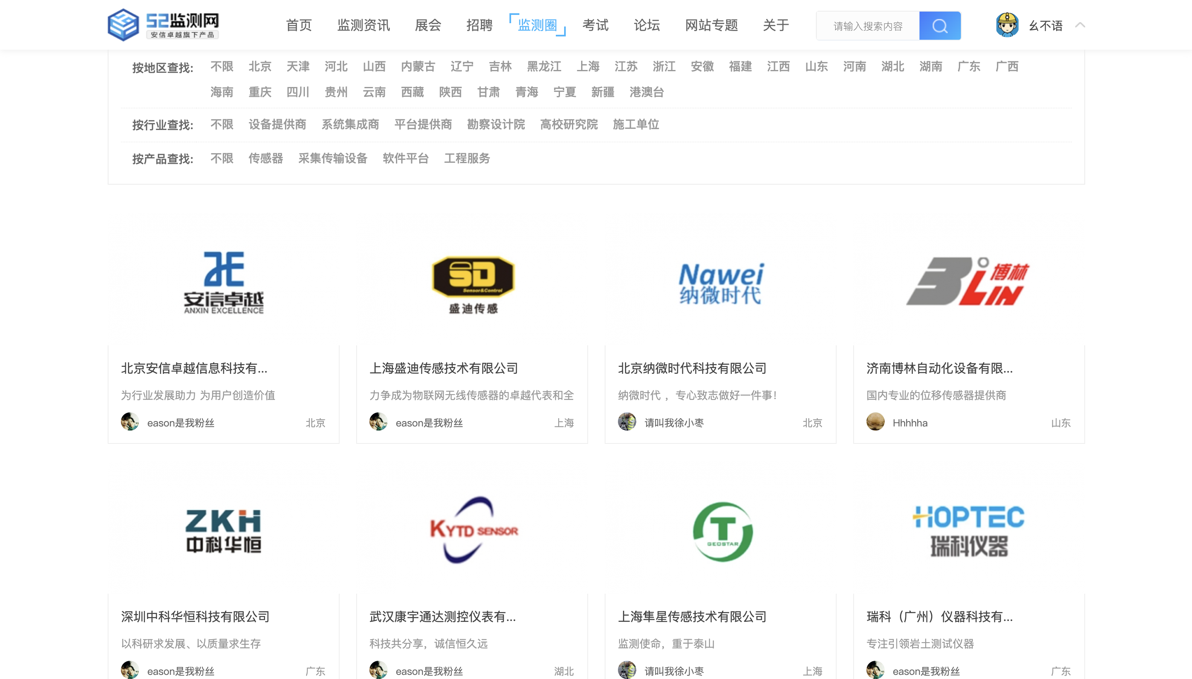This screenshot has width=1192, height=679.
Task: Open the 安信卓越 company logo thumbnail
Action: pos(224,283)
